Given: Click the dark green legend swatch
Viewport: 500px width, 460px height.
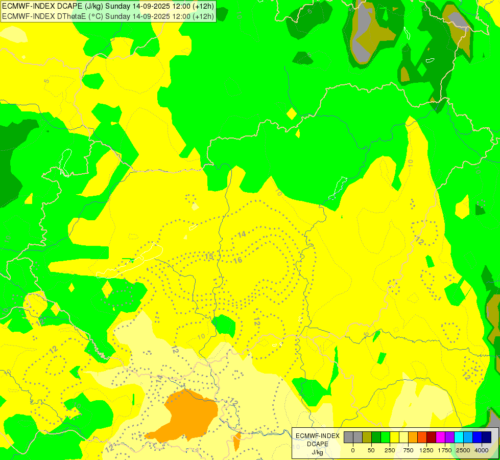Looking at the screenshot, I should click(x=376, y=437).
